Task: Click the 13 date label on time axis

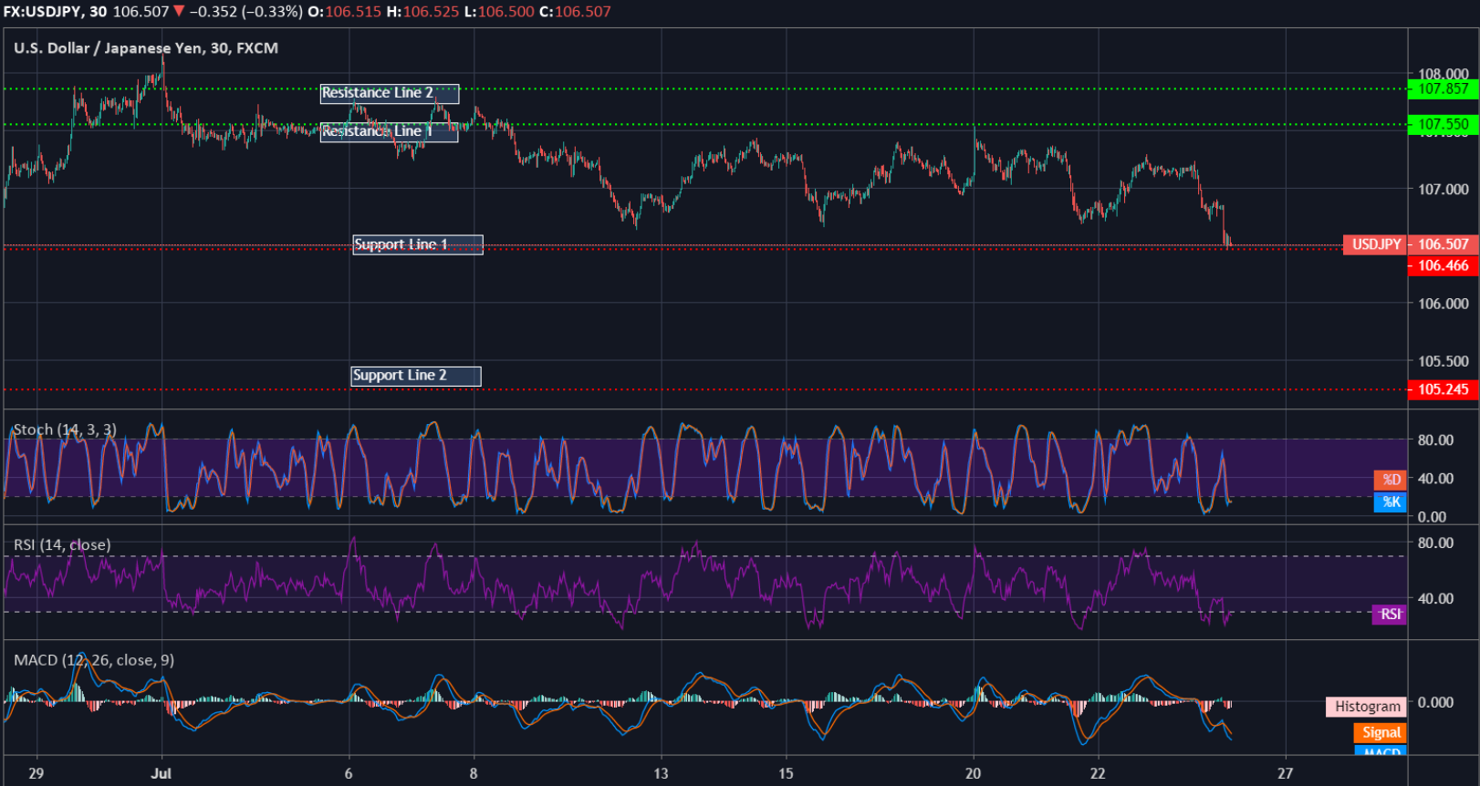Action: pyautogui.click(x=661, y=773)
